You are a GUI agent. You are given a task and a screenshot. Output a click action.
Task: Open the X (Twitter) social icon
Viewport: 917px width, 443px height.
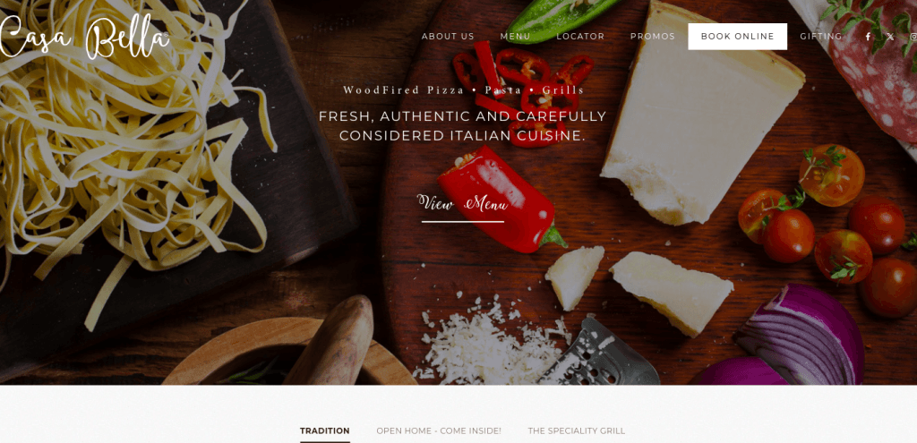pos(890,36)
